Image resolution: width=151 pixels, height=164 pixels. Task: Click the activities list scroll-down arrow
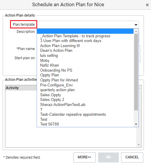139,145
